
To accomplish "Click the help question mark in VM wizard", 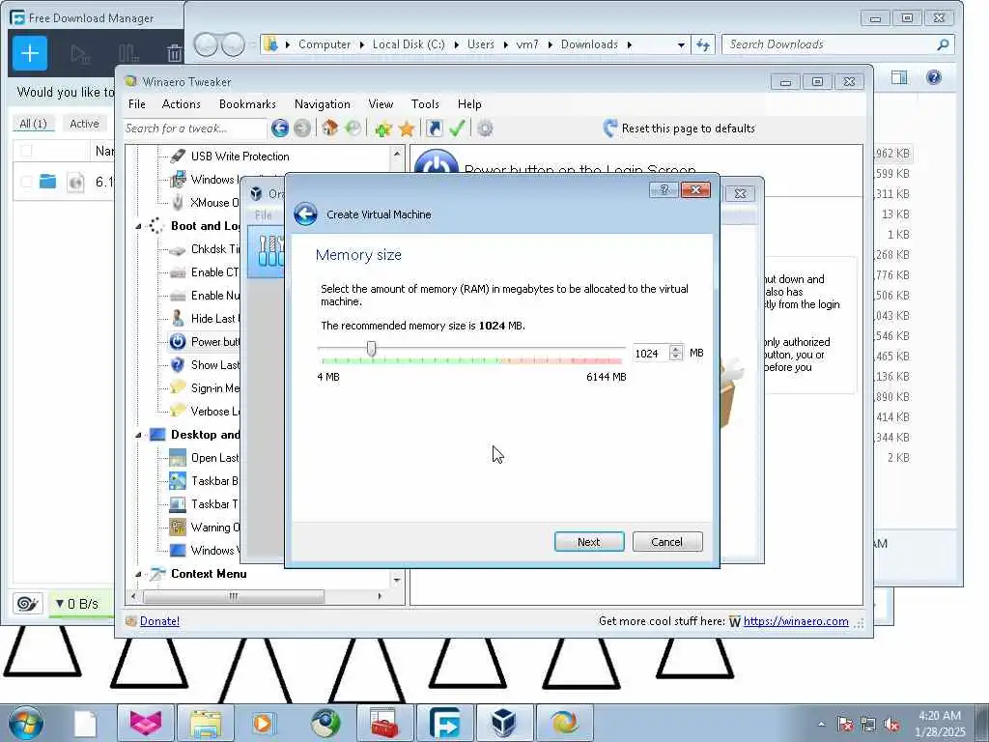I will (664, 190).
